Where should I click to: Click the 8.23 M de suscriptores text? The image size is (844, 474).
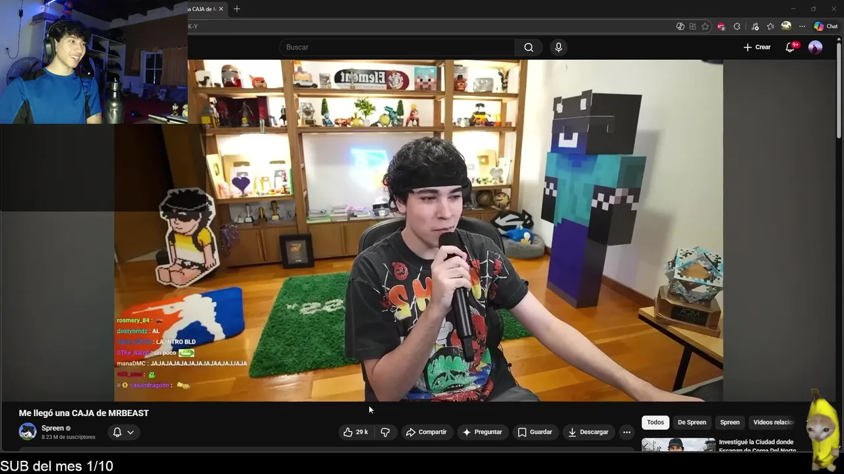(x=69, y=437)
